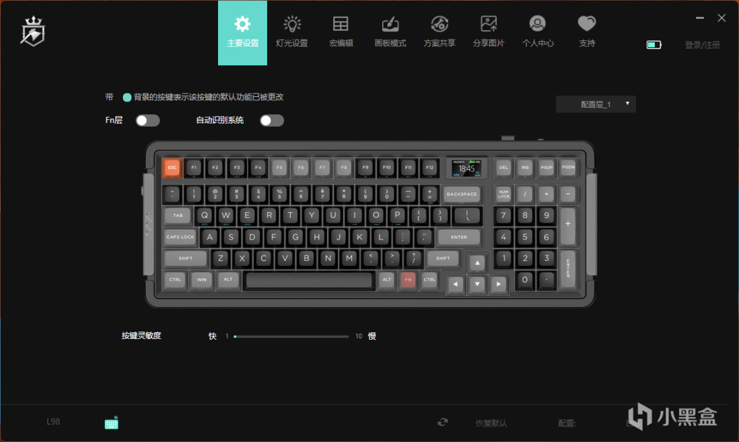Toggle the Fn层 switch
This screenshot has height=442, width=739.
tap(147, 120)
